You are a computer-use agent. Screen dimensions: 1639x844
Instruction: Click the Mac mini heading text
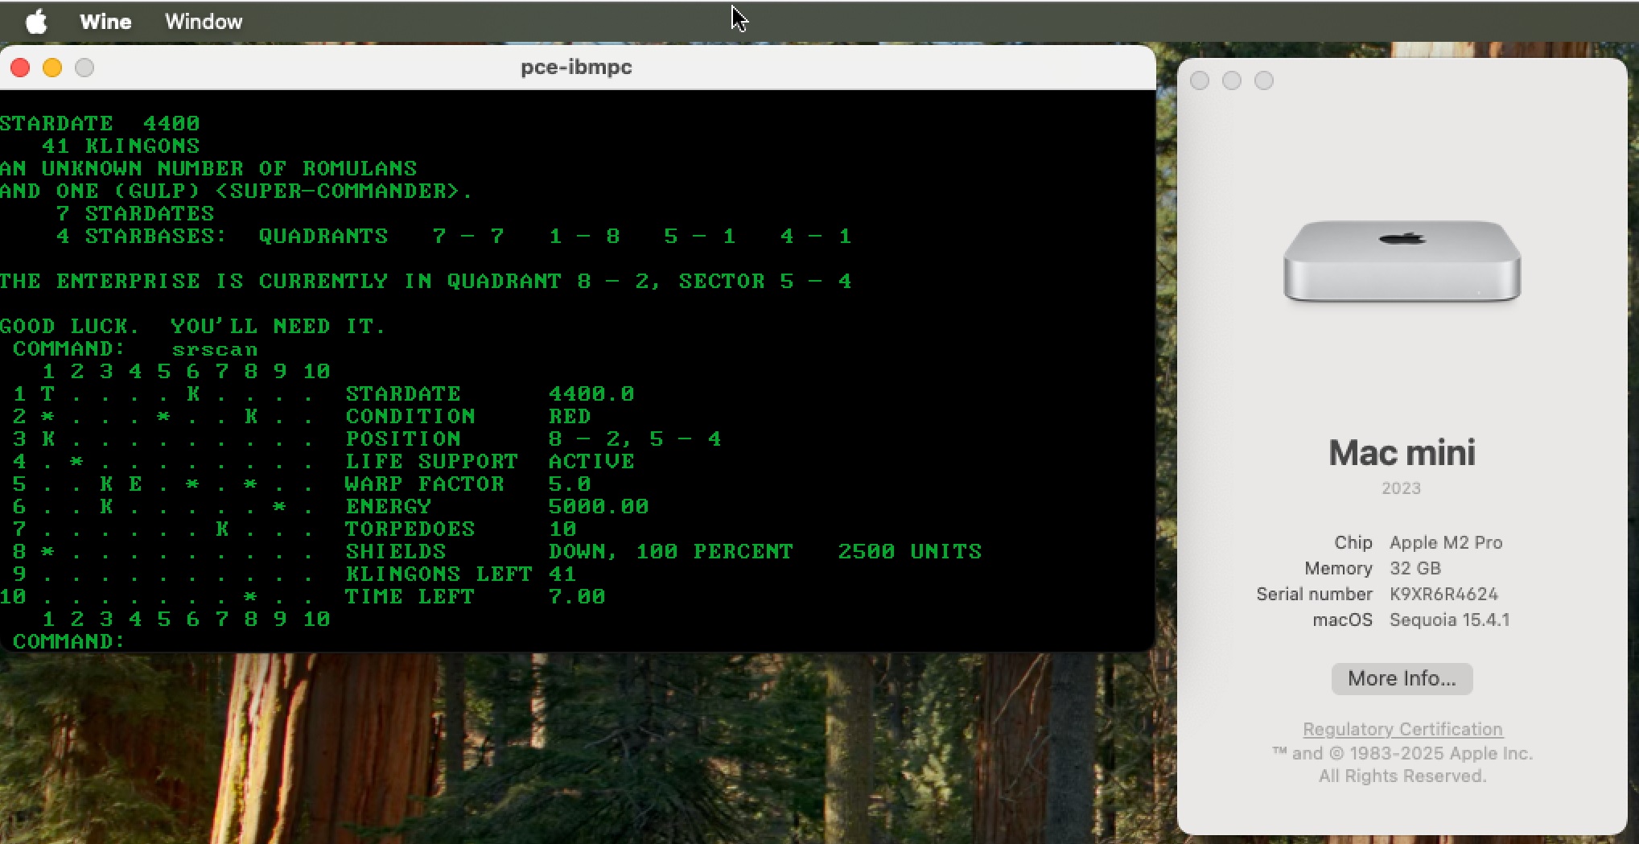coord(1402,453)
